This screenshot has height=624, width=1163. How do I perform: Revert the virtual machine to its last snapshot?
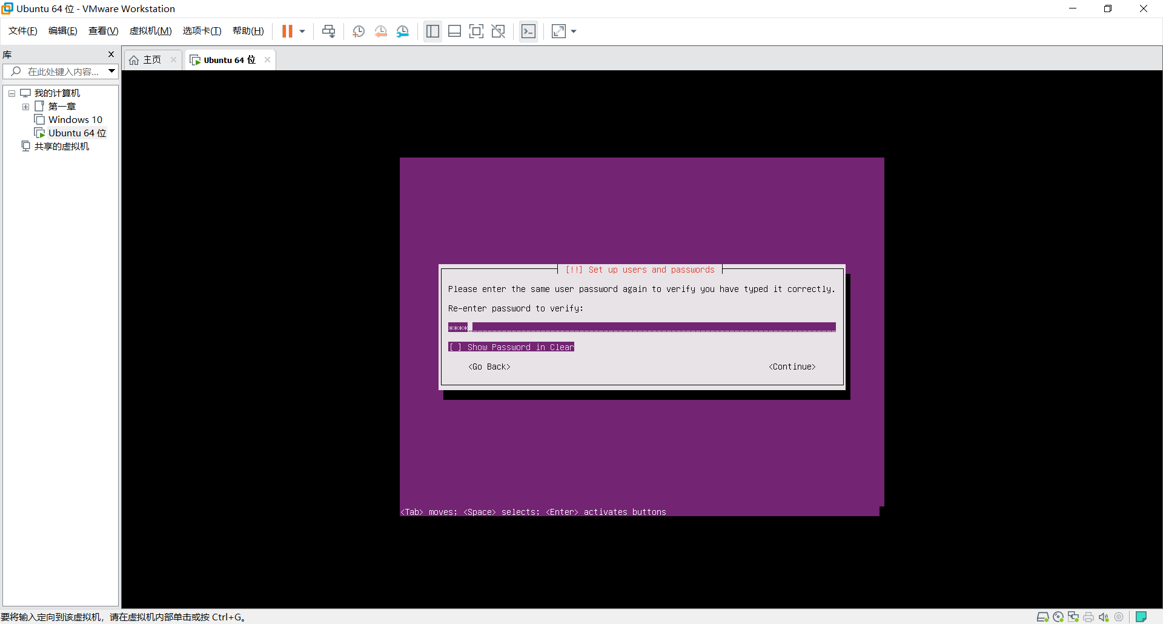click(380, 32)
